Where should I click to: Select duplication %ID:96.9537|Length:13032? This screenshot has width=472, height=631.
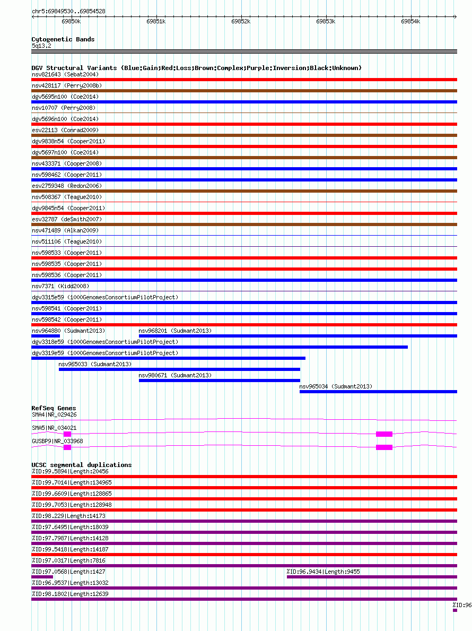(x=70, y=583)
